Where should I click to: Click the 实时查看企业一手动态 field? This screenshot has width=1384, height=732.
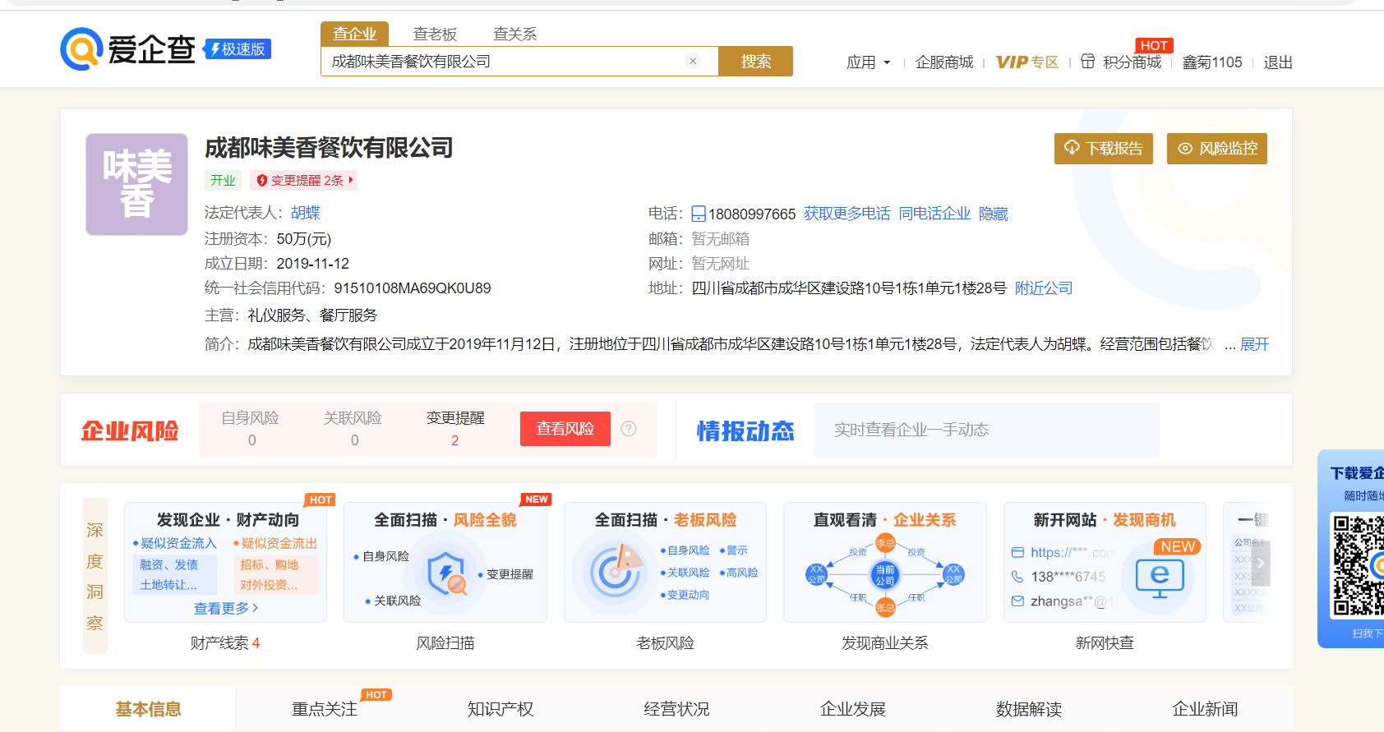point(986,430)
